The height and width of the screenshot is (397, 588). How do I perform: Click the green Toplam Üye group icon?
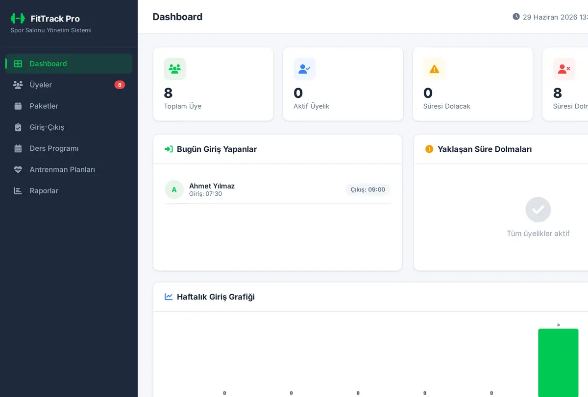pos(175,69)
